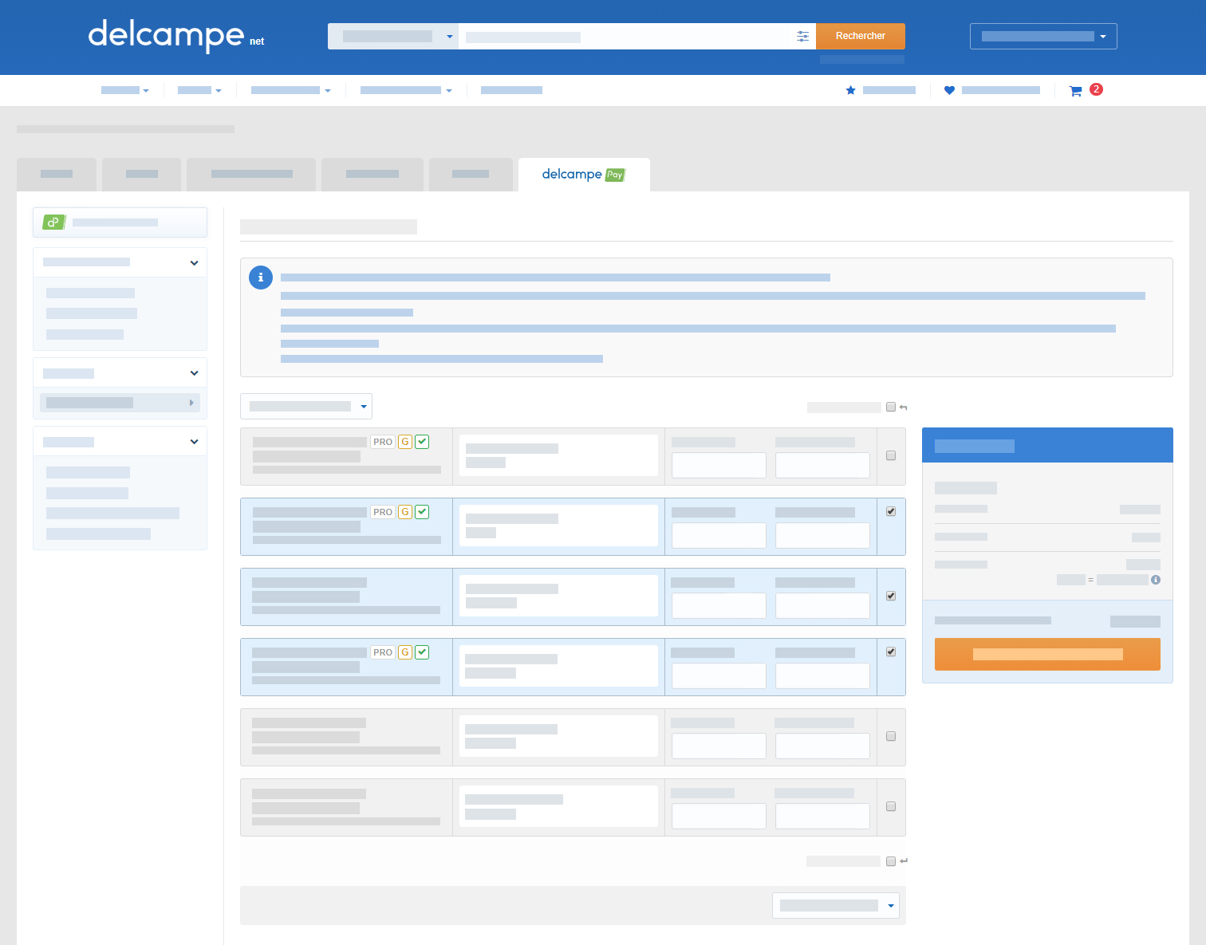1206x945 pixels.
Task: Tick the checkbox of the first list row
Action: (891, 455)
